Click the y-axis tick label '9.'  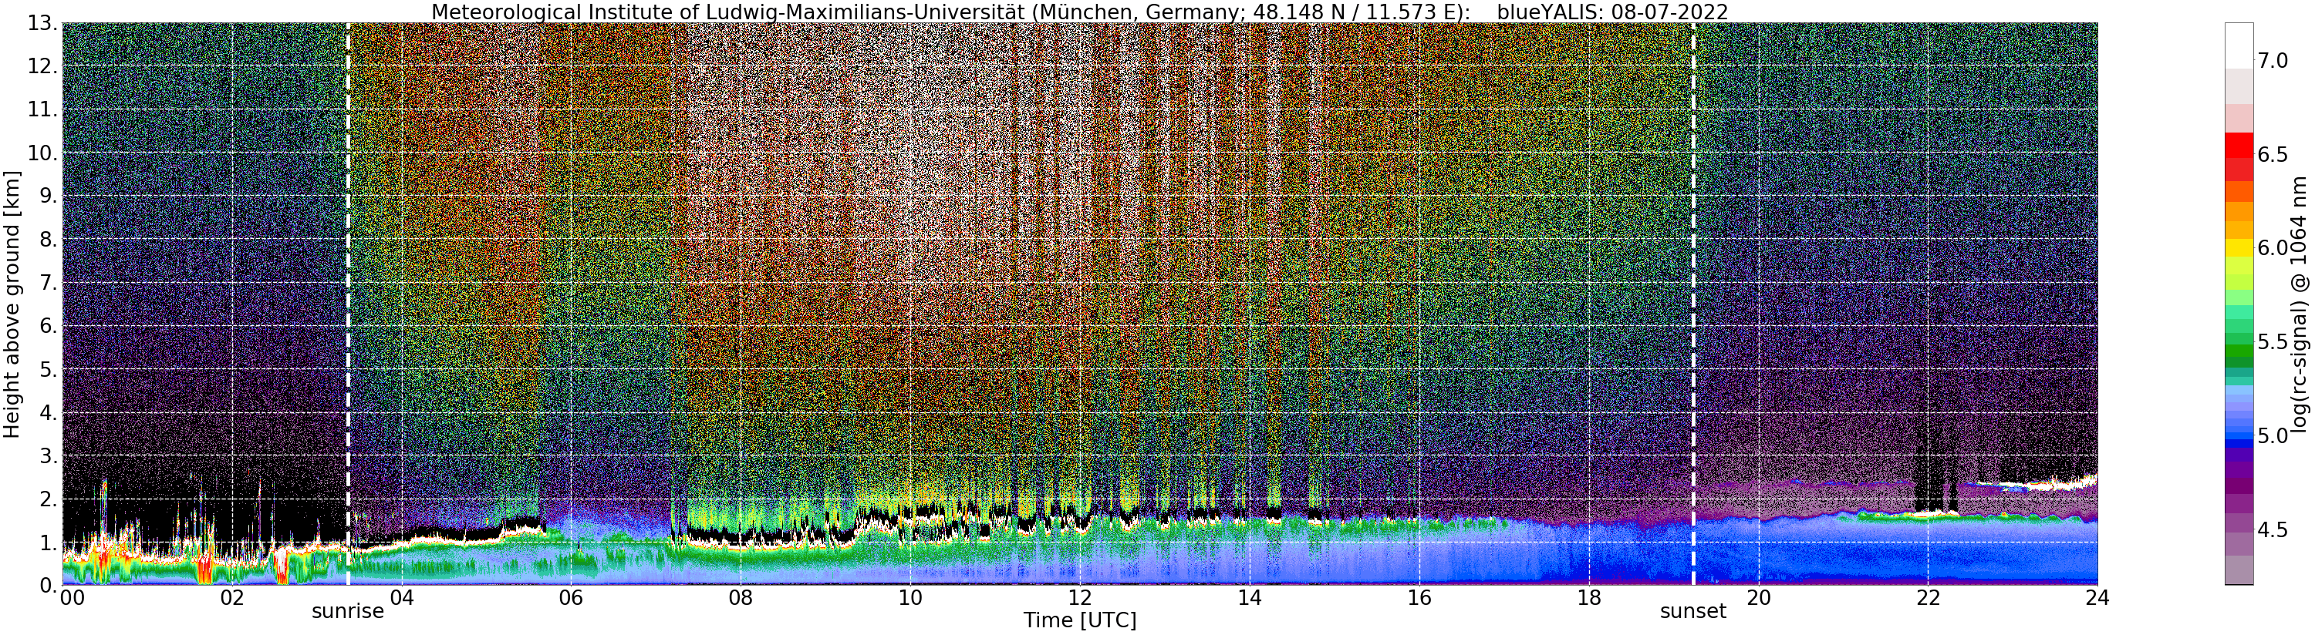(49, 196)
